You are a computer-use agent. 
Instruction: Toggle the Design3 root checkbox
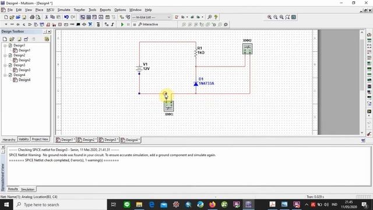(10, 65)
